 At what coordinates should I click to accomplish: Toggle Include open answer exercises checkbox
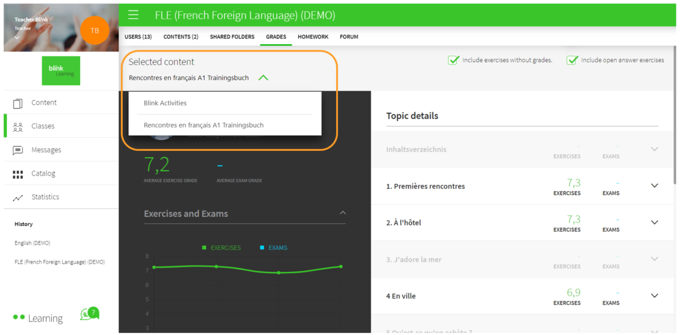(572, 60)
